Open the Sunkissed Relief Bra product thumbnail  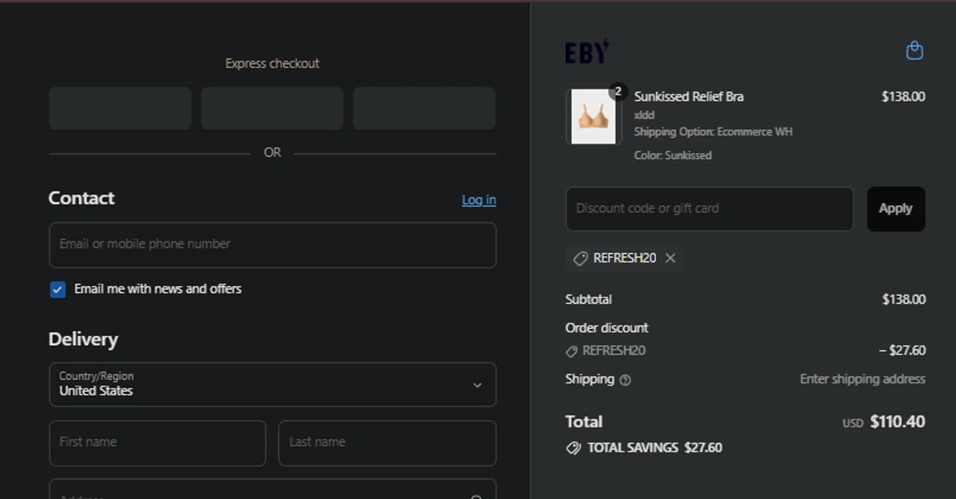point(593,116)
